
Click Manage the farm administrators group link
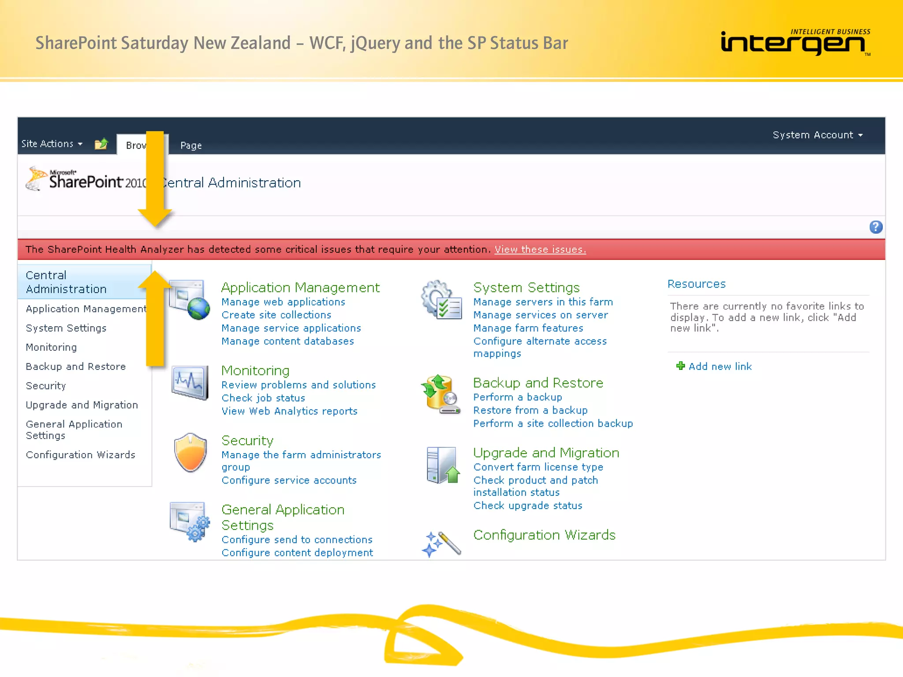point(302,461)
